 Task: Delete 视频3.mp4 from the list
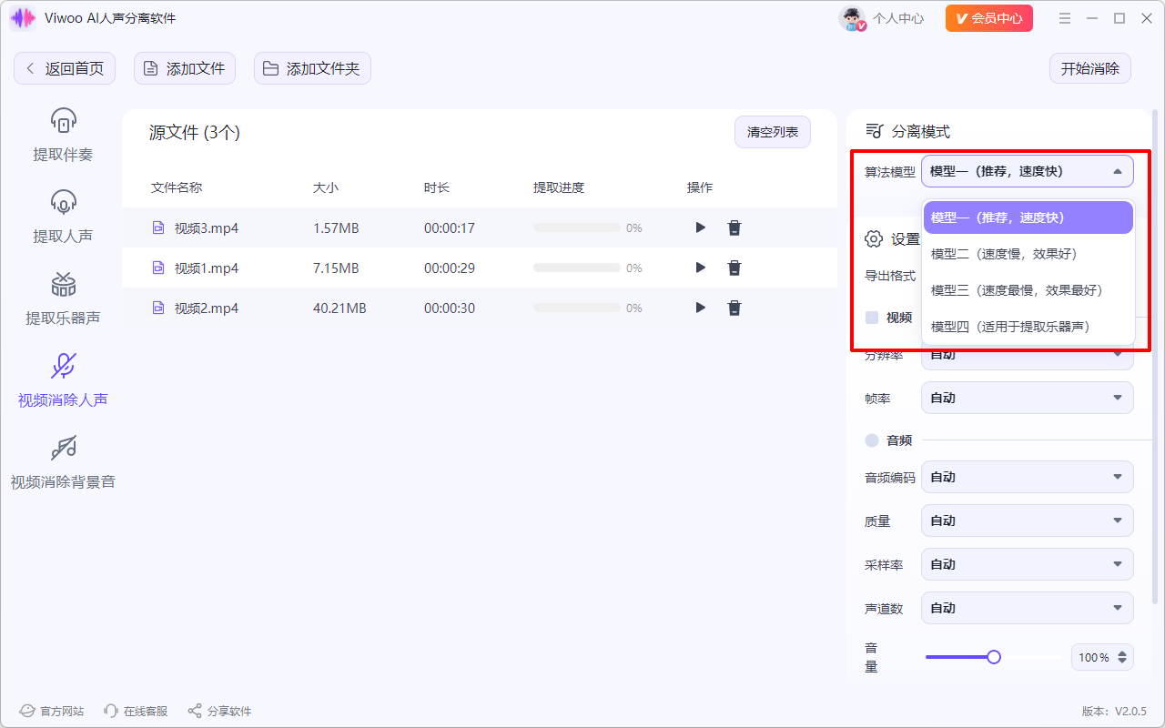click(734, 227)
